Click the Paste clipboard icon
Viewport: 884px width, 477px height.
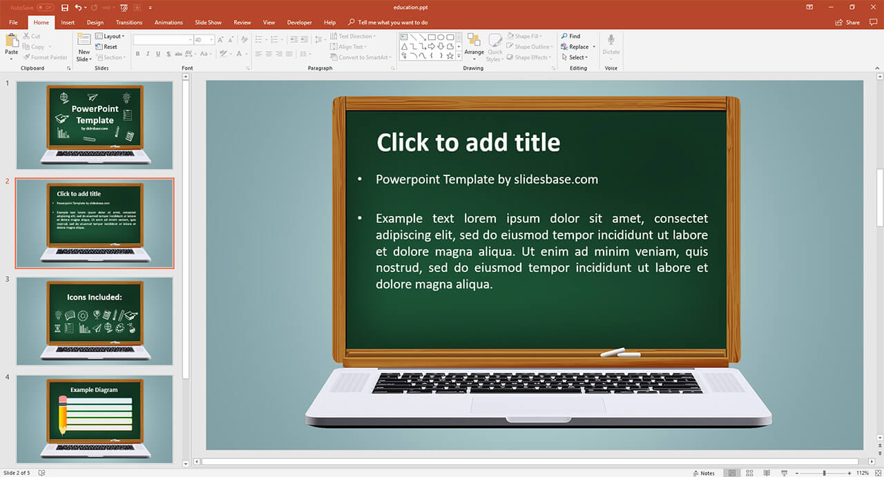tap(12, 43)
